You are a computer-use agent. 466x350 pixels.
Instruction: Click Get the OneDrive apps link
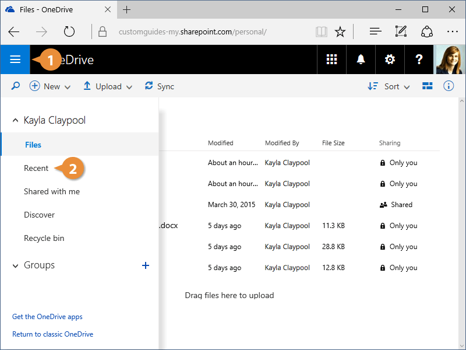[47, 317]
